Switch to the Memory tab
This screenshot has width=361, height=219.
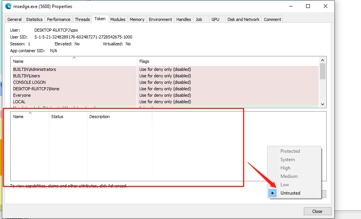click(x=137, y=19)
